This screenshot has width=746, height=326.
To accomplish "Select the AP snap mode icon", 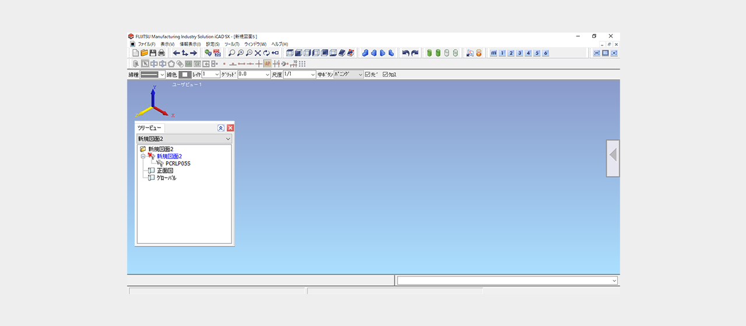I will click(268, 63).
